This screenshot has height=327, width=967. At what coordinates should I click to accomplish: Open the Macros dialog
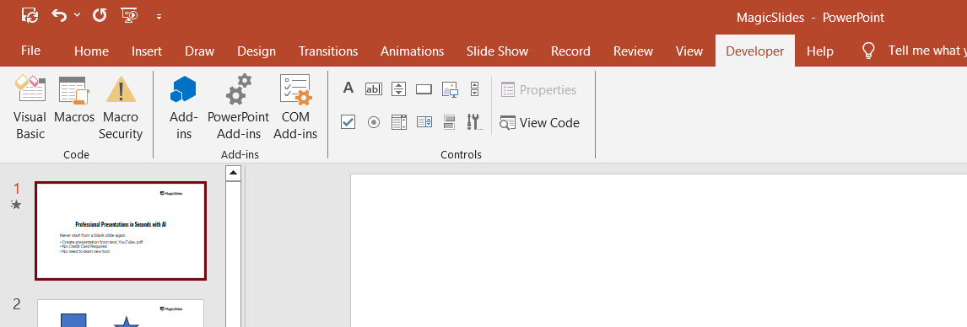coord(74,99)
